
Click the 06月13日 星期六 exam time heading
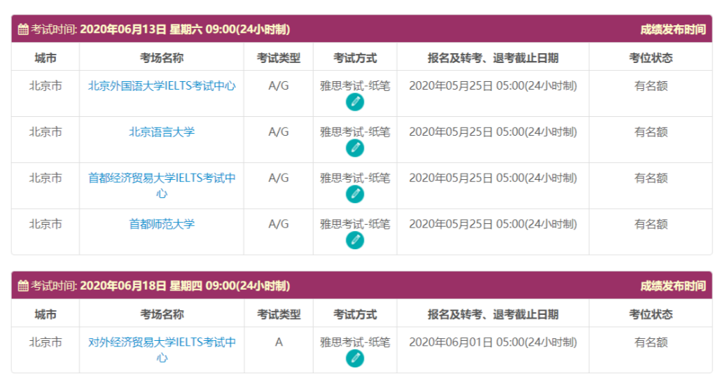coord(185,29)
